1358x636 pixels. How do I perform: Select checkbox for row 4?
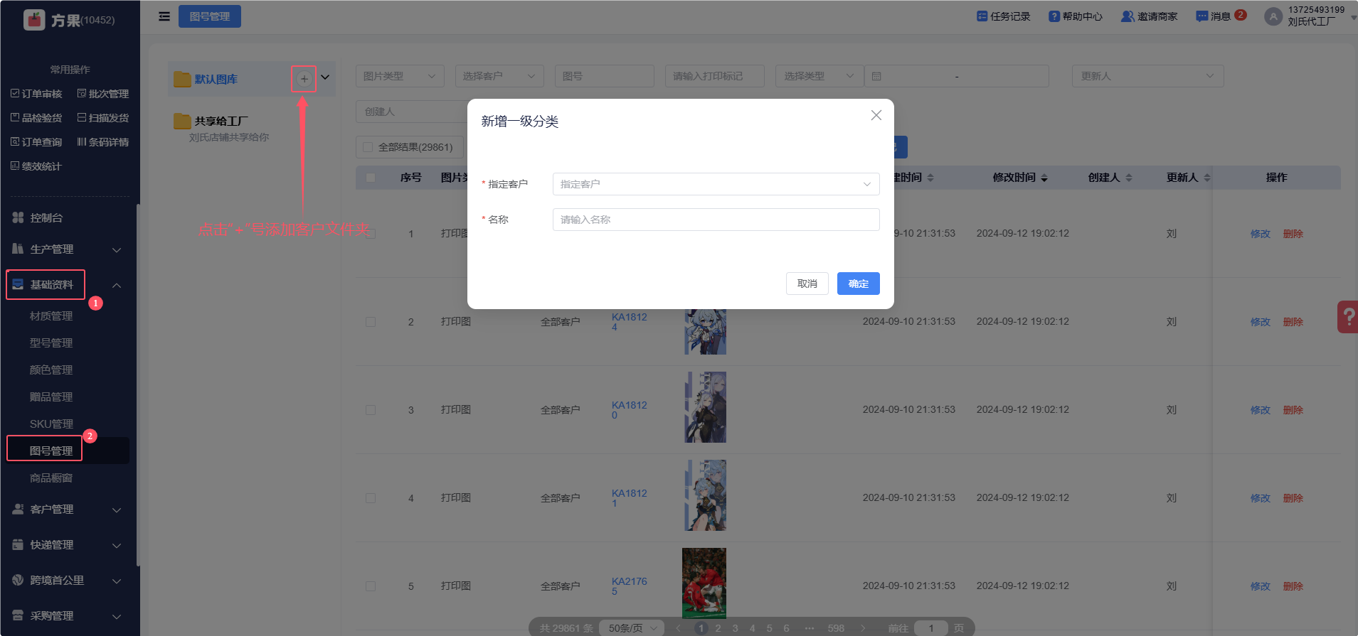[371, 498]
